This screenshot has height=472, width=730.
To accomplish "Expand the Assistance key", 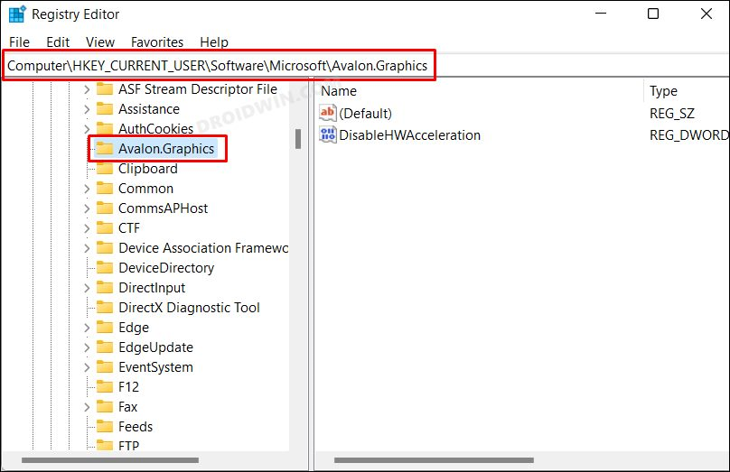I will [87, 109].
